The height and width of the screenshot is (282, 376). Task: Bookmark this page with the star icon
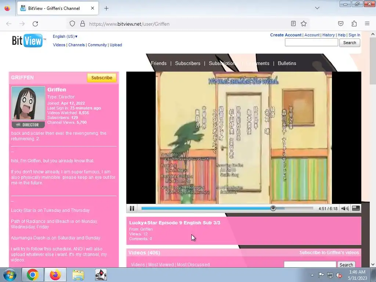[304, 23]
